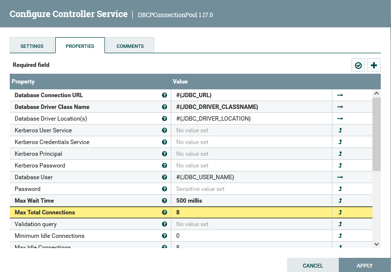Screen dimensions: 391x272
Task: Click the scroll down arrow of properties table
Action: coord(376,244)
